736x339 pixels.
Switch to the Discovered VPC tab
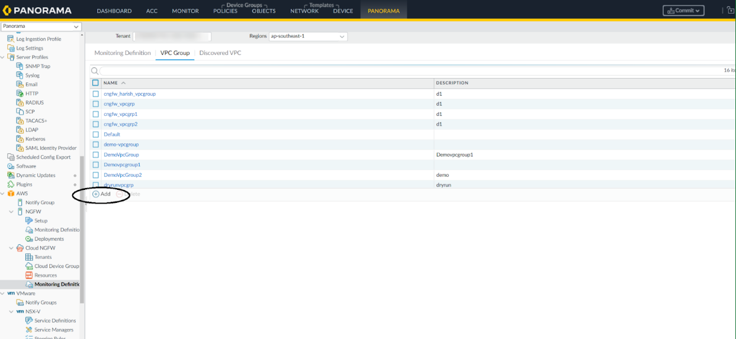[x=220, y=53]
